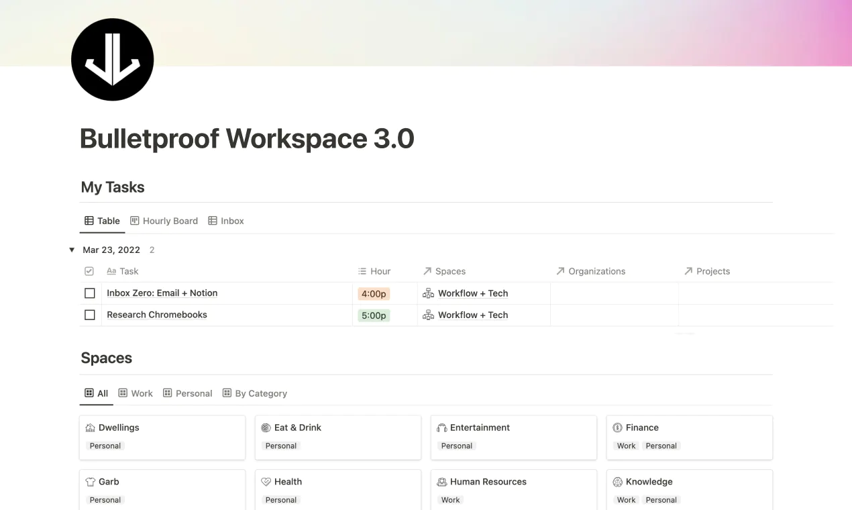Open the Hour column header menu

click(x=374, y=271)
